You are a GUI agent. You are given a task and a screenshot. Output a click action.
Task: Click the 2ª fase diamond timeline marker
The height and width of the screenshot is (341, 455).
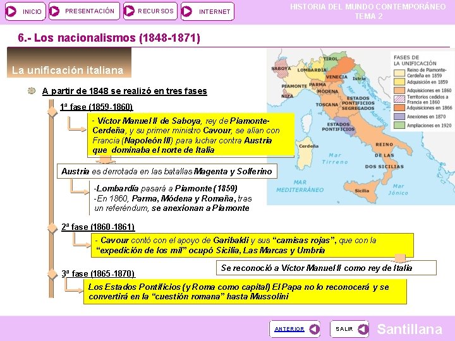(x=52, y=228)
